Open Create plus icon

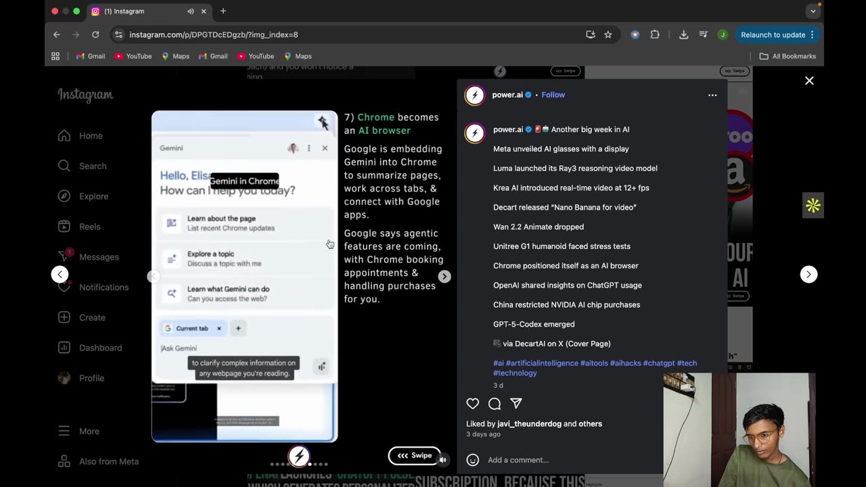tap(64, 317)
